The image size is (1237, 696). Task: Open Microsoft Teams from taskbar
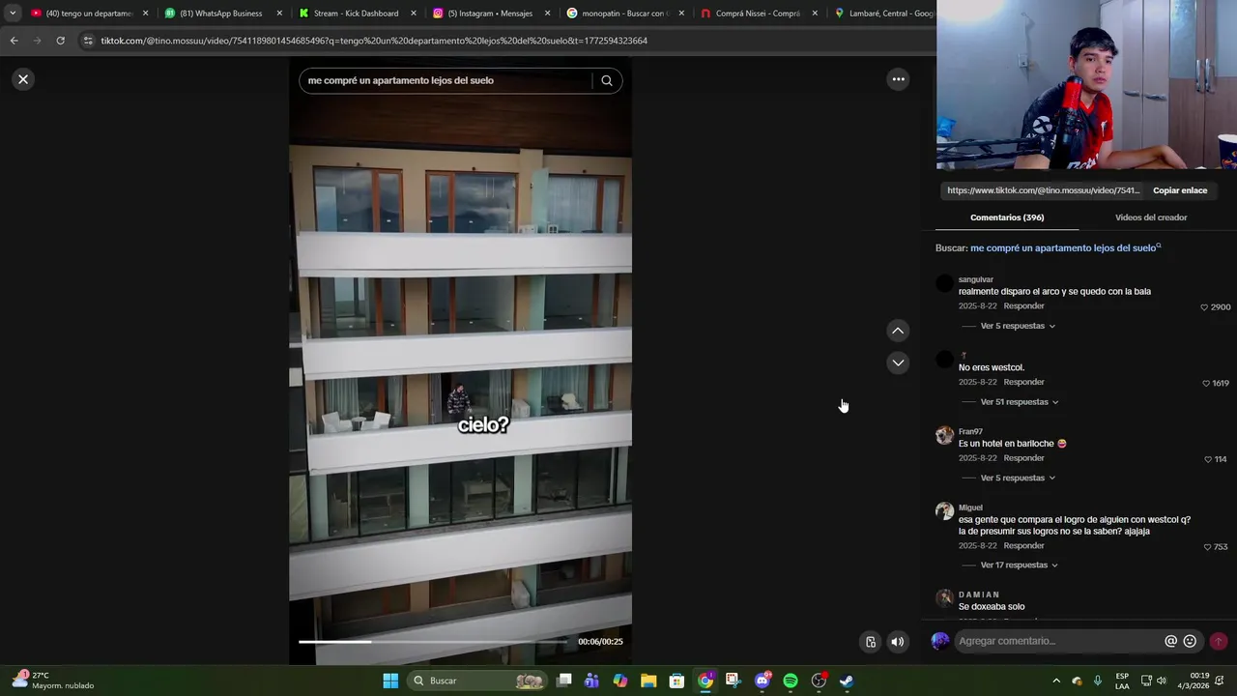(591, 681)
